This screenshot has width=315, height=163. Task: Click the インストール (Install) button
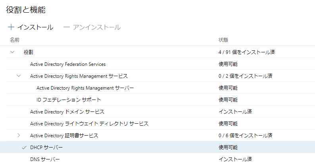[x=31, y=27]
